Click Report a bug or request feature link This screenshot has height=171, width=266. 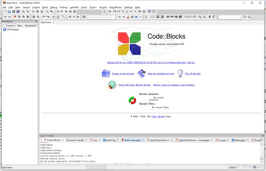tap(174, 85)
